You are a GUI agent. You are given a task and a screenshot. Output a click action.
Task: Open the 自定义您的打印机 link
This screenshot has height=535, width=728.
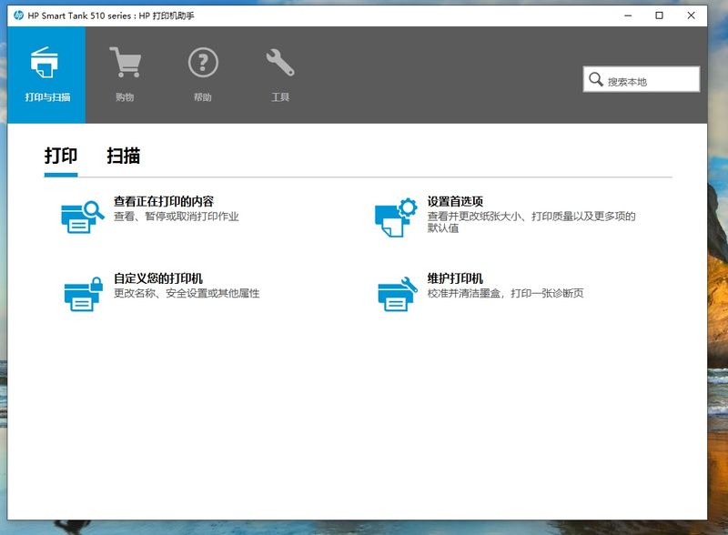point(158,278)
